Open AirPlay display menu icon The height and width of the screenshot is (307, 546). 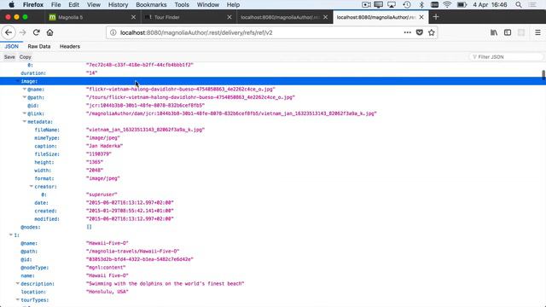click(x=392, y=4)
